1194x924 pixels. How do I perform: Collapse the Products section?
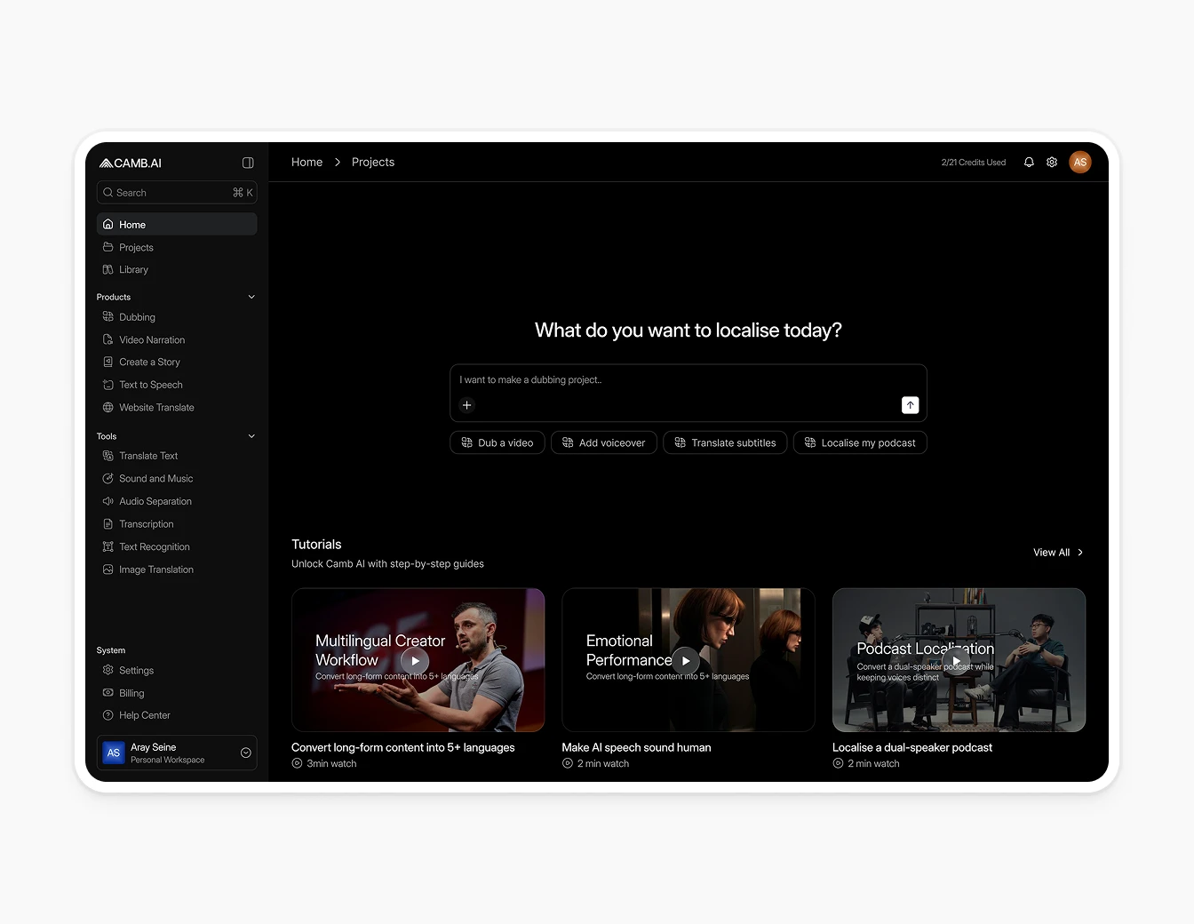click(251, 296)
